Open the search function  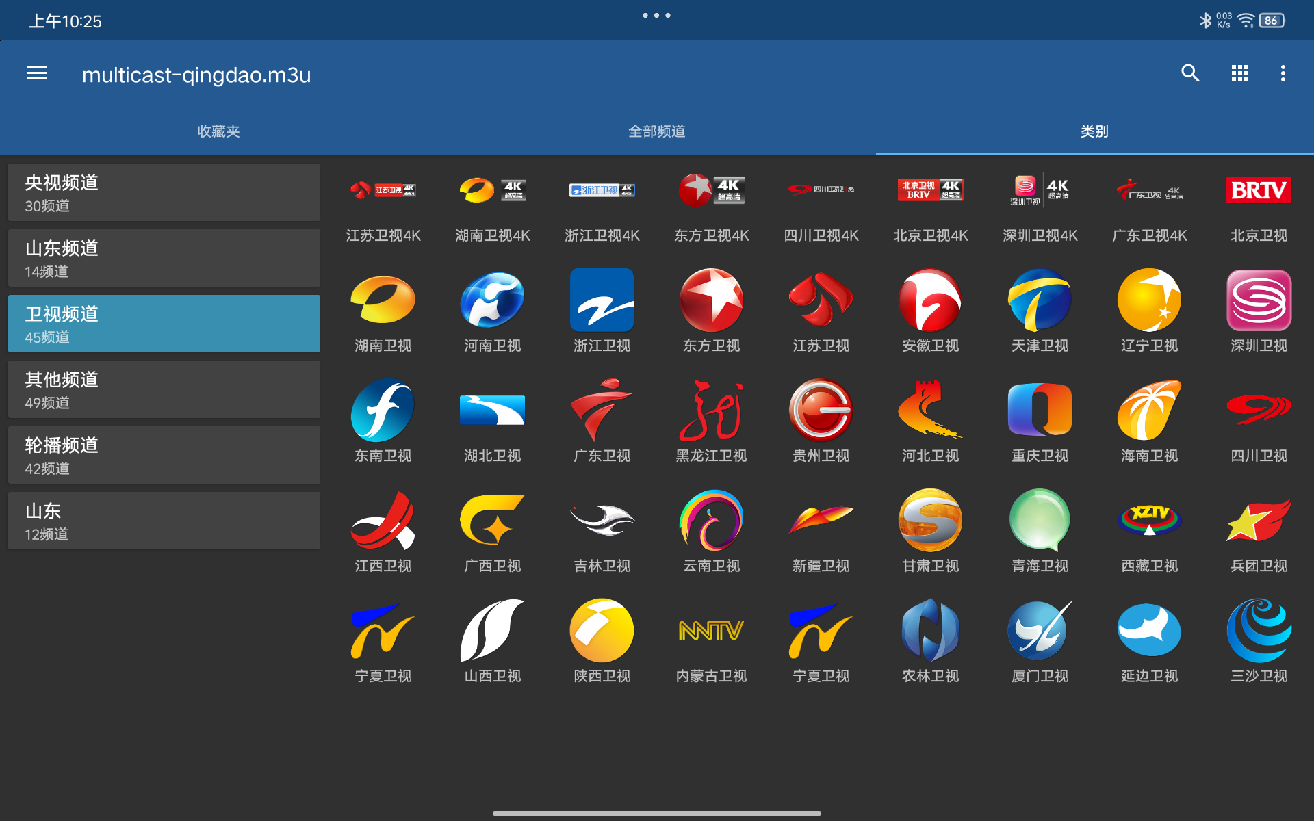pyautogui.click(x=1189, y=73)
